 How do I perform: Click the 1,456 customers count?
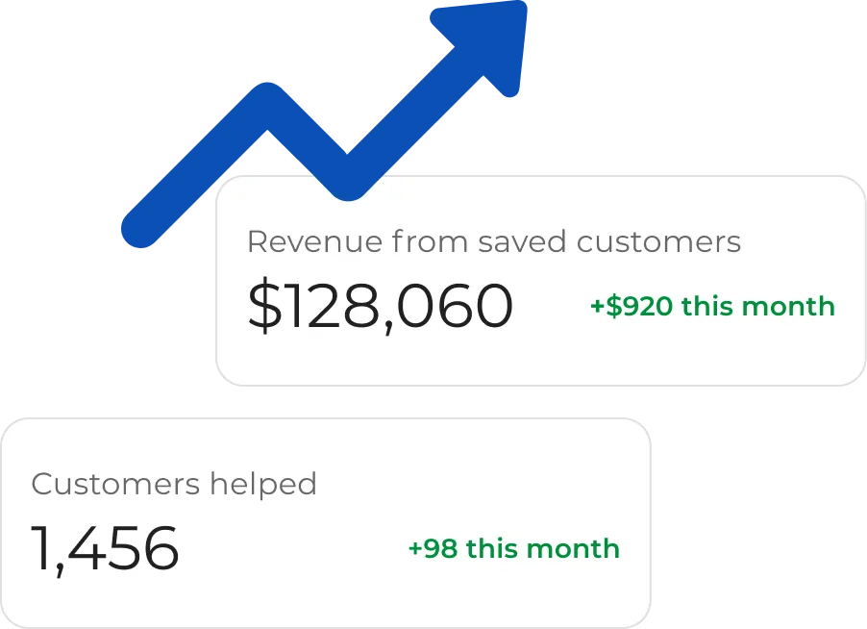(105, 548)
